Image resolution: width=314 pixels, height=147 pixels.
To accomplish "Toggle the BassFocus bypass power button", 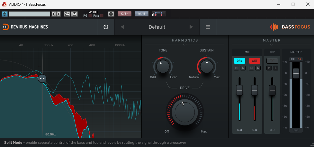I will (106, 27).
